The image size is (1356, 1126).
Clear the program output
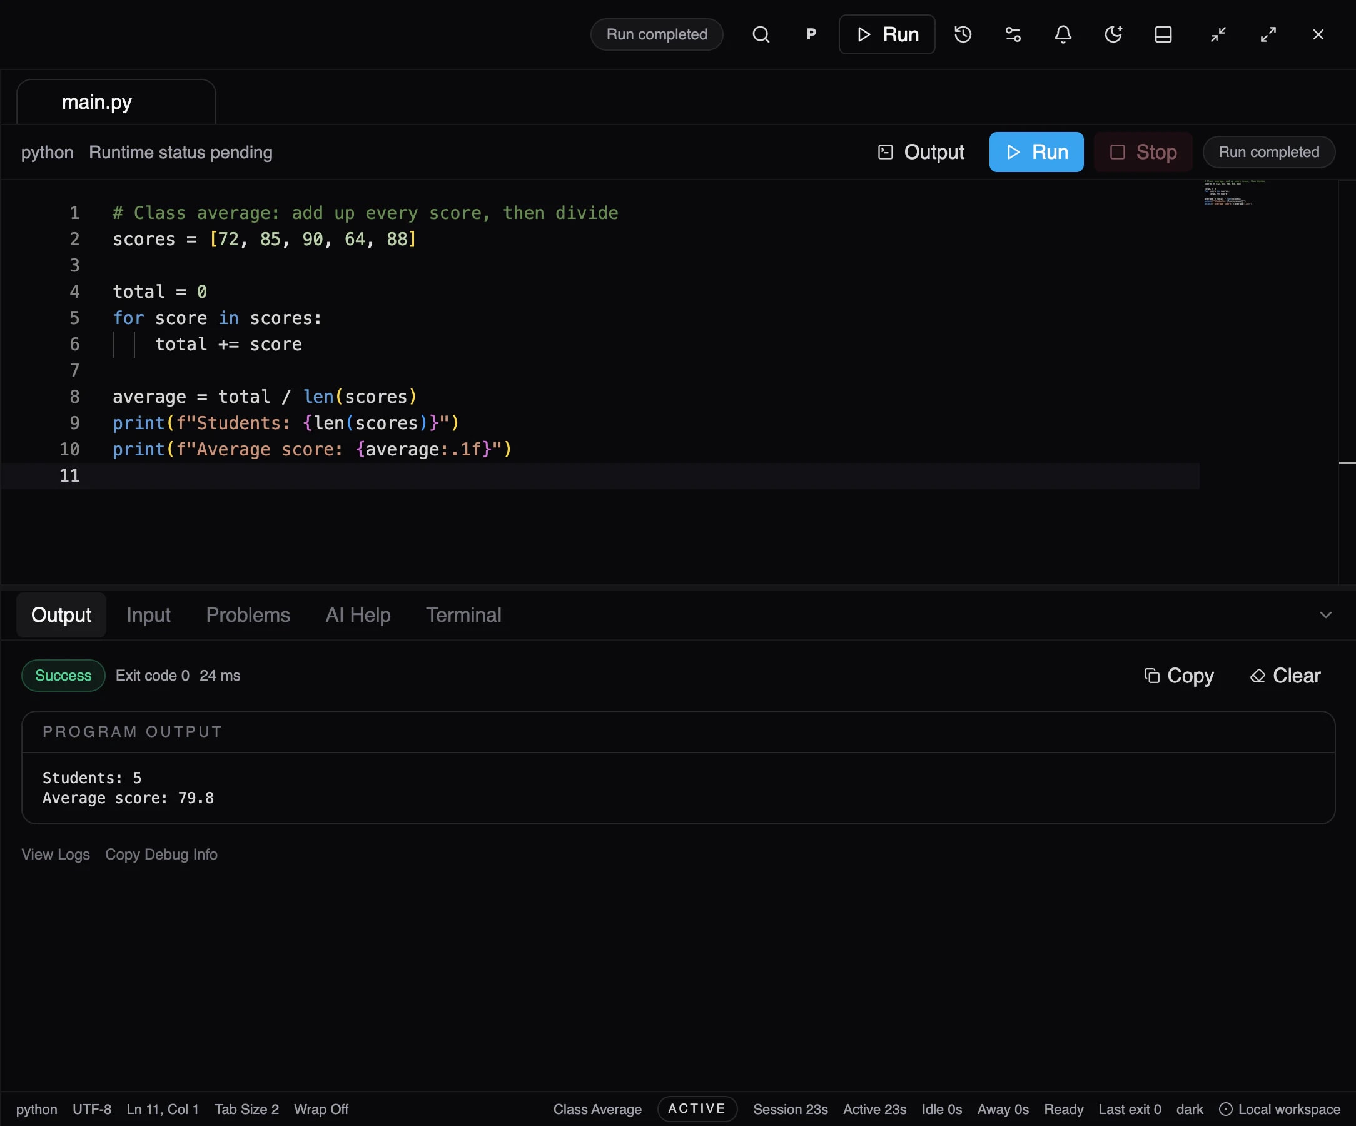point(1285,676)
